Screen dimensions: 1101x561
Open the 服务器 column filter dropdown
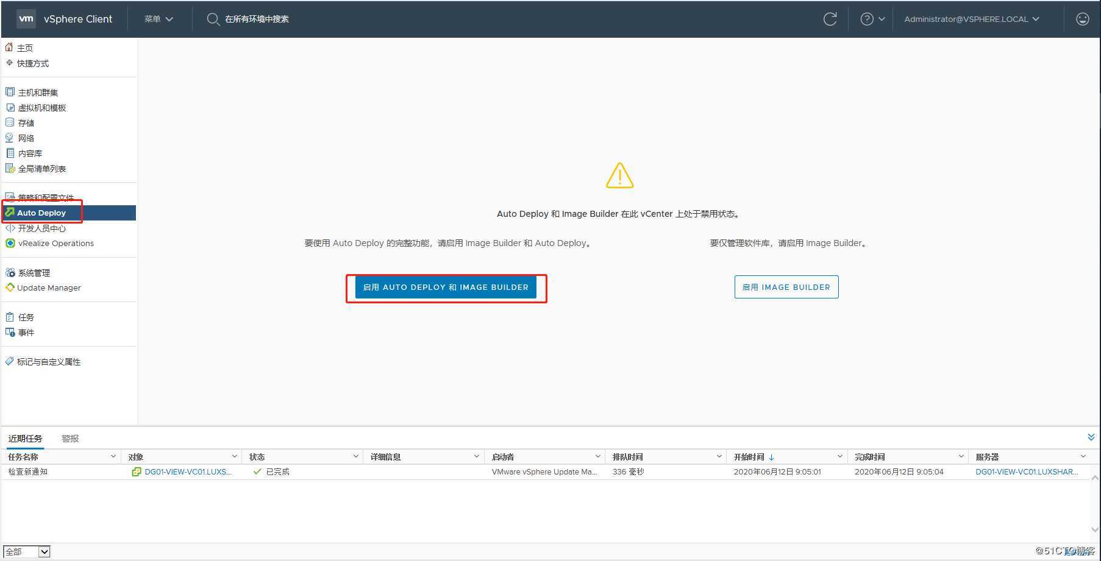point(1083,456)
